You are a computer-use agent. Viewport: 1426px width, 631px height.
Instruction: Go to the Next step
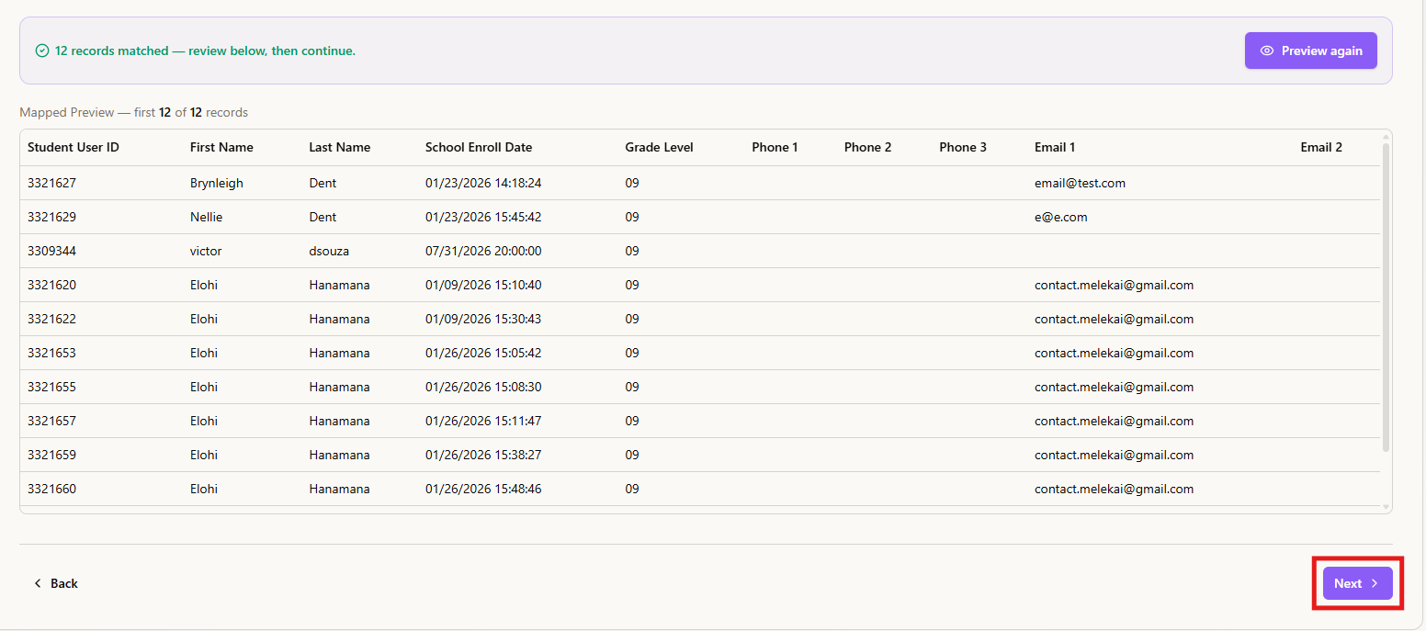[1357, 583]
